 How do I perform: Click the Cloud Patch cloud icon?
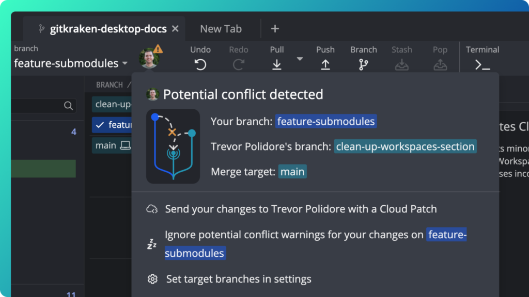click(152, 209)
